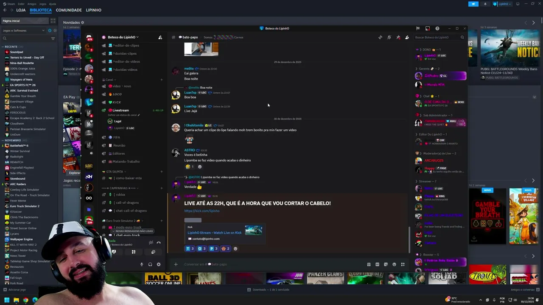This screenshot has height=305, width=543.
Task: Open Steam Jogos menu
Action: click(42, 4)
